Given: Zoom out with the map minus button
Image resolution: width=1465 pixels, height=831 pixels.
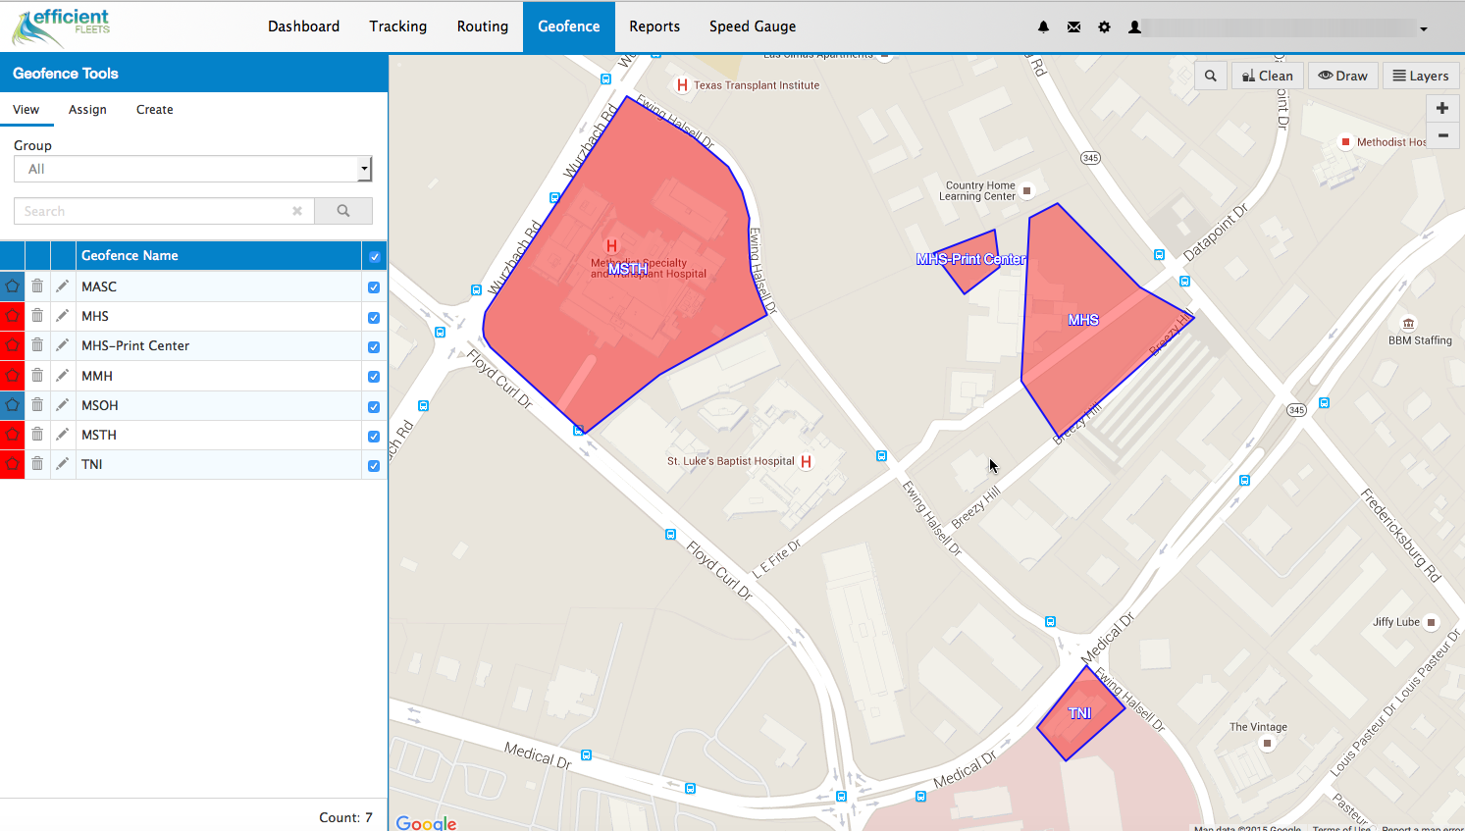Looking at the screenshot, I should [x=1442, y=135].
